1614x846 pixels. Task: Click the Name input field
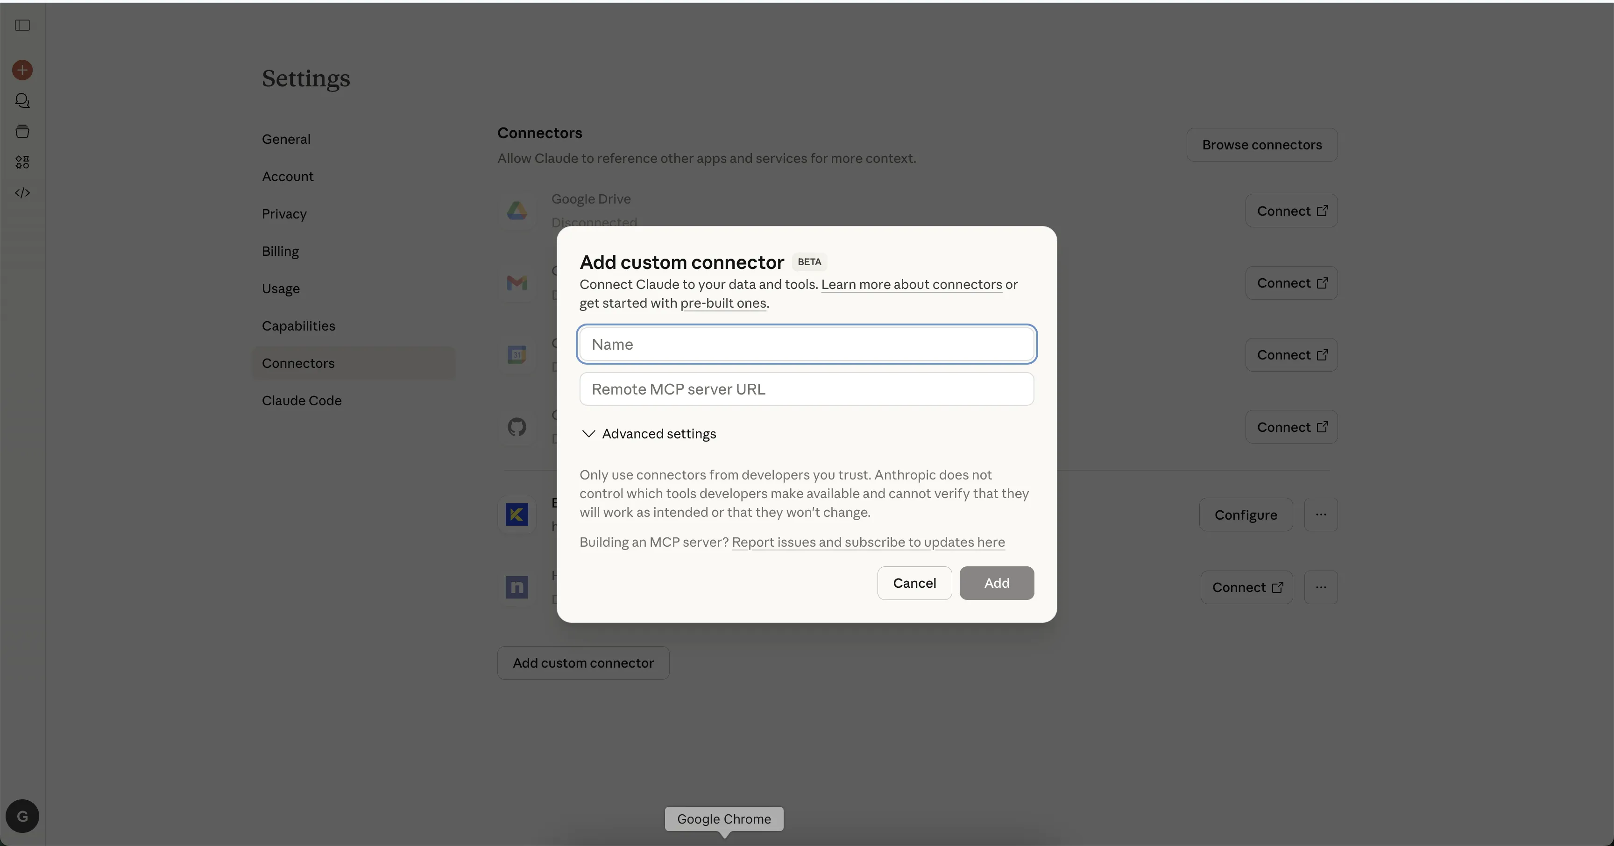click(807, 345)
